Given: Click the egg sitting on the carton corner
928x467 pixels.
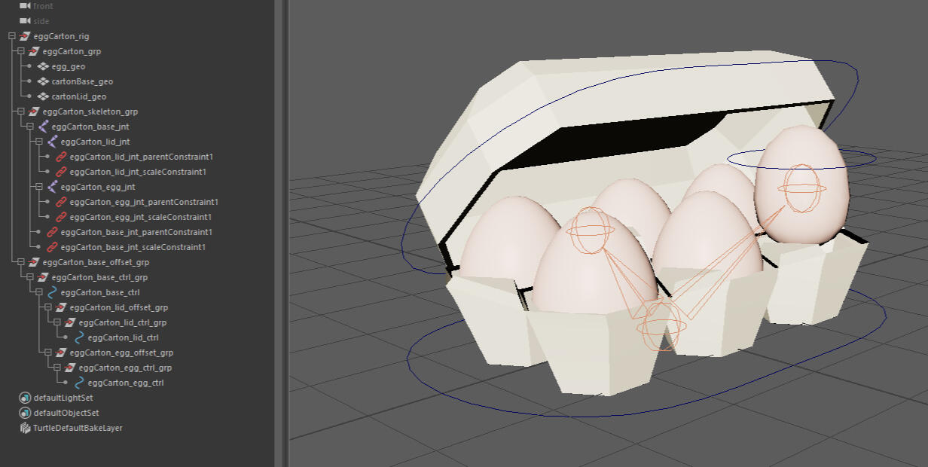Looking at the screenshot, I should click(x=801, y=185).
